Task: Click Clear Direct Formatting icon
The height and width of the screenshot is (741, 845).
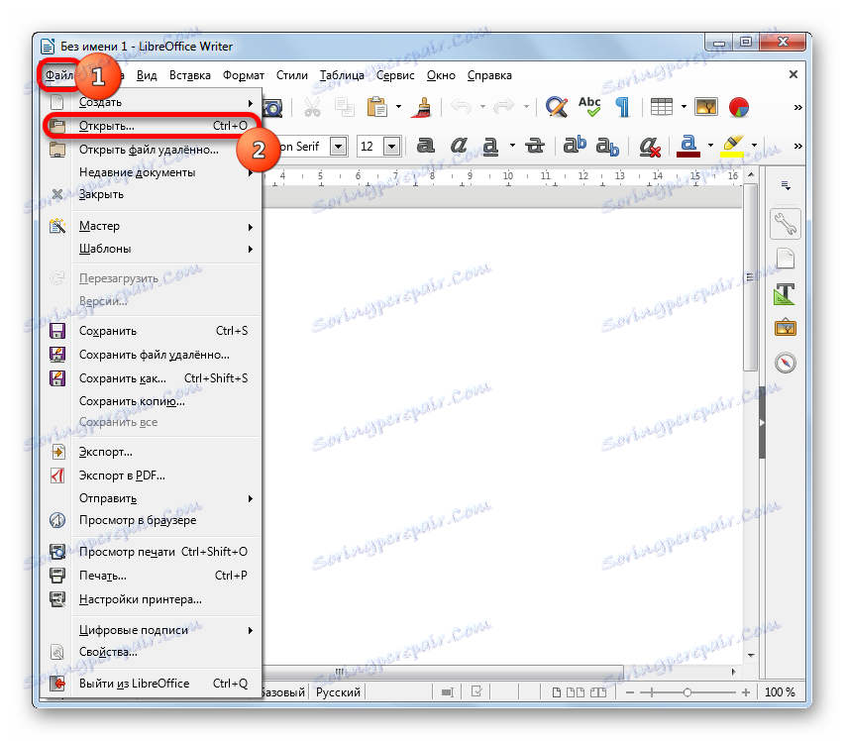Action: click(650, 146)
